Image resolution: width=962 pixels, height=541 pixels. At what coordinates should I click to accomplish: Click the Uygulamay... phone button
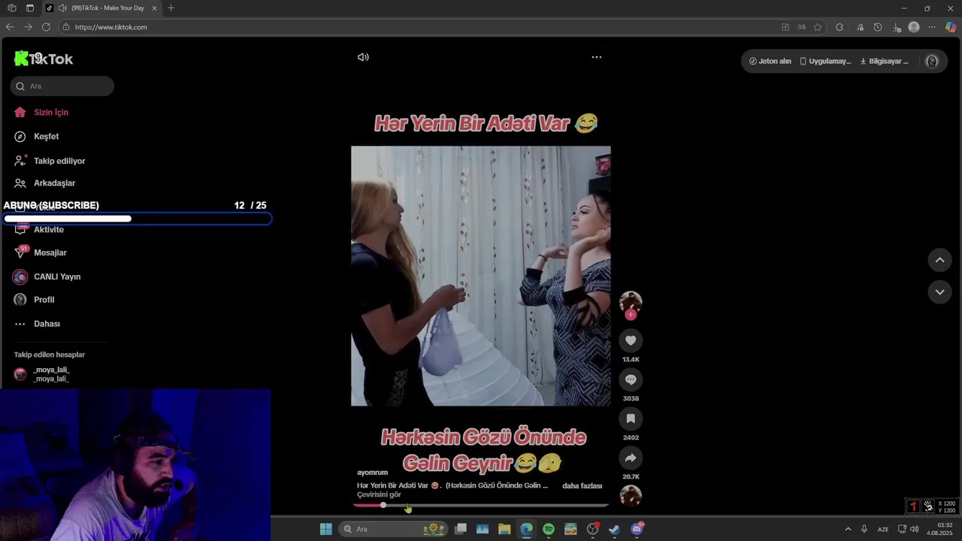click(825, 62)
